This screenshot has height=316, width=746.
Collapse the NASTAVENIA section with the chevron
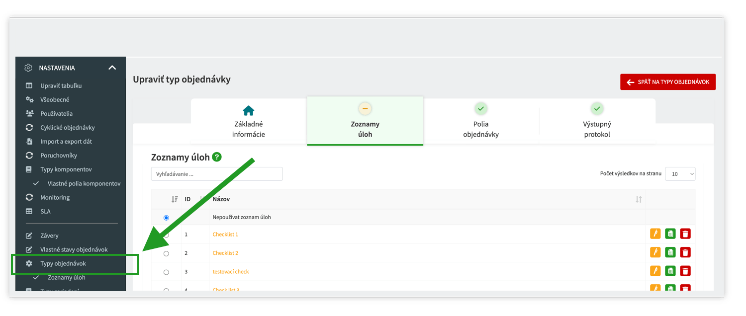(112, 68)
